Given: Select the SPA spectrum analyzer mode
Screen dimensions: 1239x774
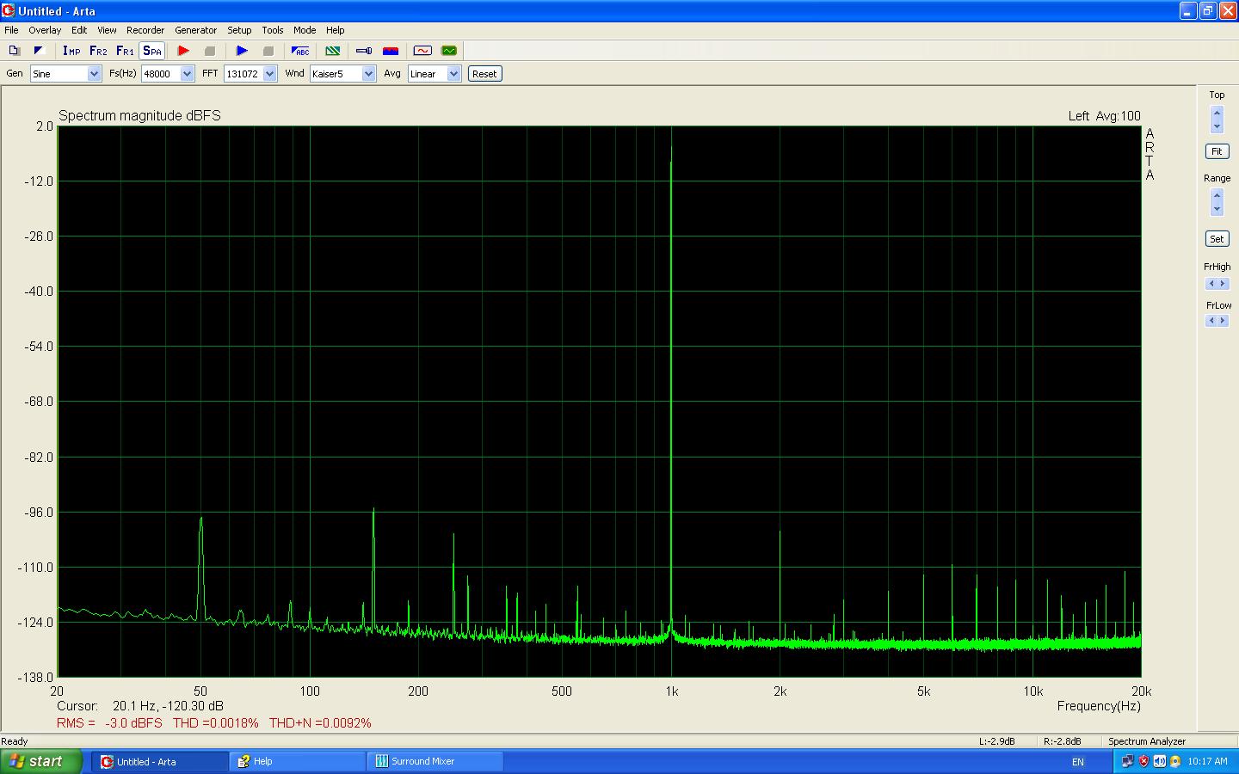Looking at the screenshot, I should click(152, 51).
